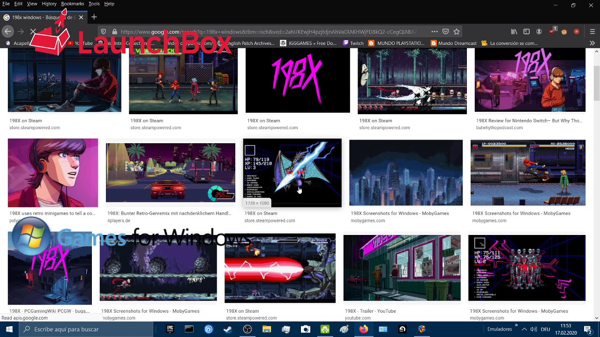
Task: Open the Bookmarks menu
Action: pos(73,4)
